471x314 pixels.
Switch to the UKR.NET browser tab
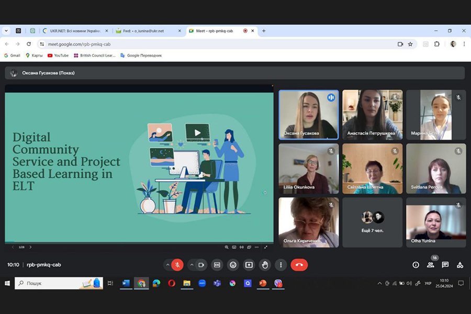tap(75, 31)
